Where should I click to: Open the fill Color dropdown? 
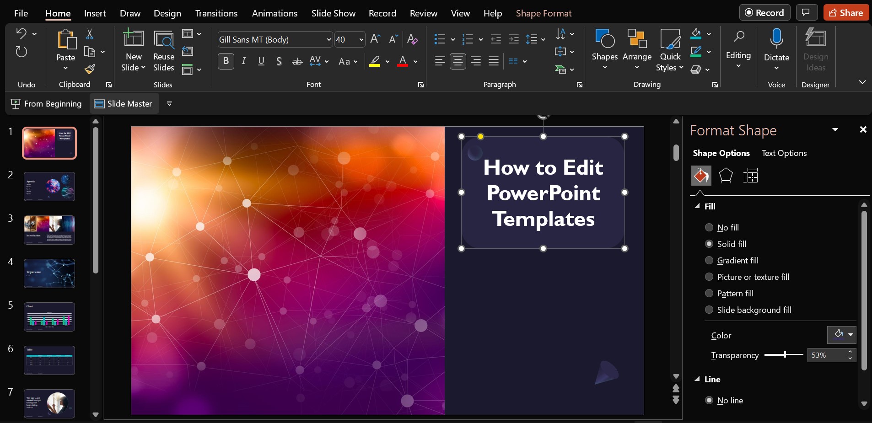click(x=842, y=335)
